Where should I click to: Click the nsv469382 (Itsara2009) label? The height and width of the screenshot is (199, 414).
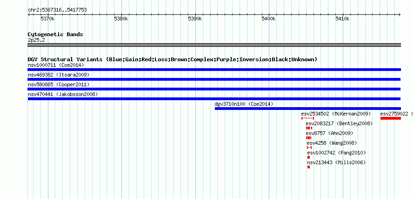click(x=59, y=75)
